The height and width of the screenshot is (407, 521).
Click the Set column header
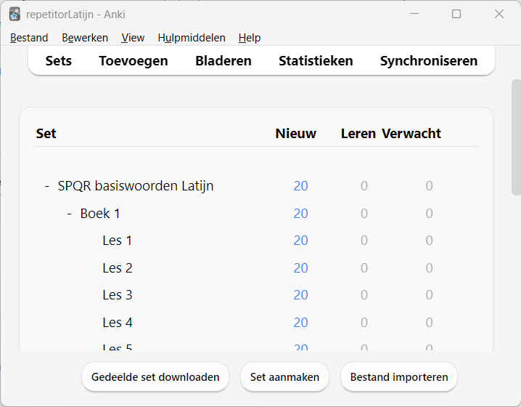[46, 134]
